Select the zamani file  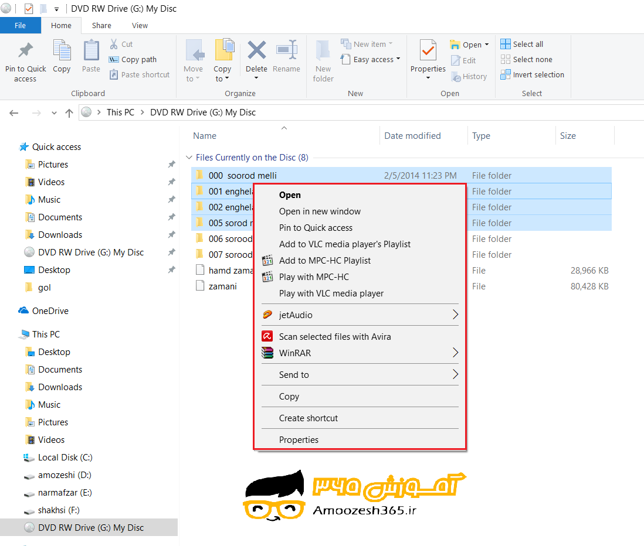click(223, 286)
